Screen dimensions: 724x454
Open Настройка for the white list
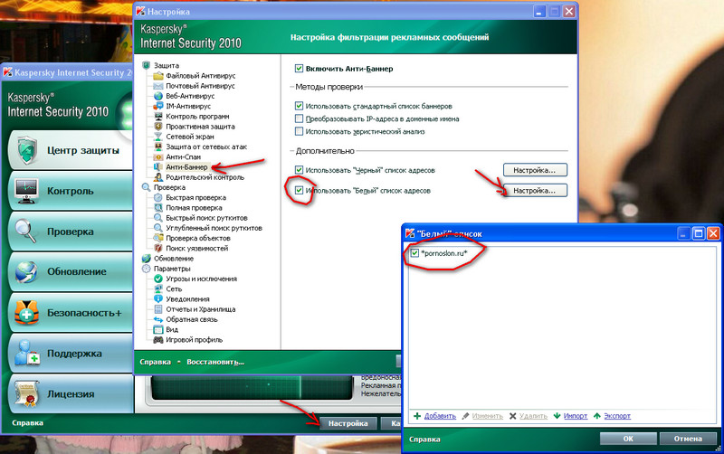(535, 191)
